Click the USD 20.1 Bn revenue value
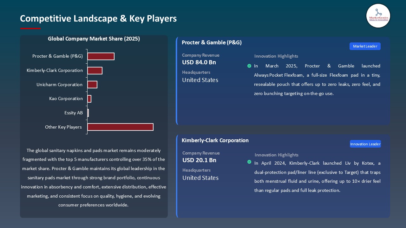The height and width of the screenshot is (228, 406). (199, 160)
